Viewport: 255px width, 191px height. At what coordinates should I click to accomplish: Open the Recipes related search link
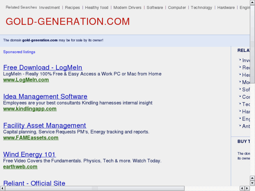pos(72,8)
